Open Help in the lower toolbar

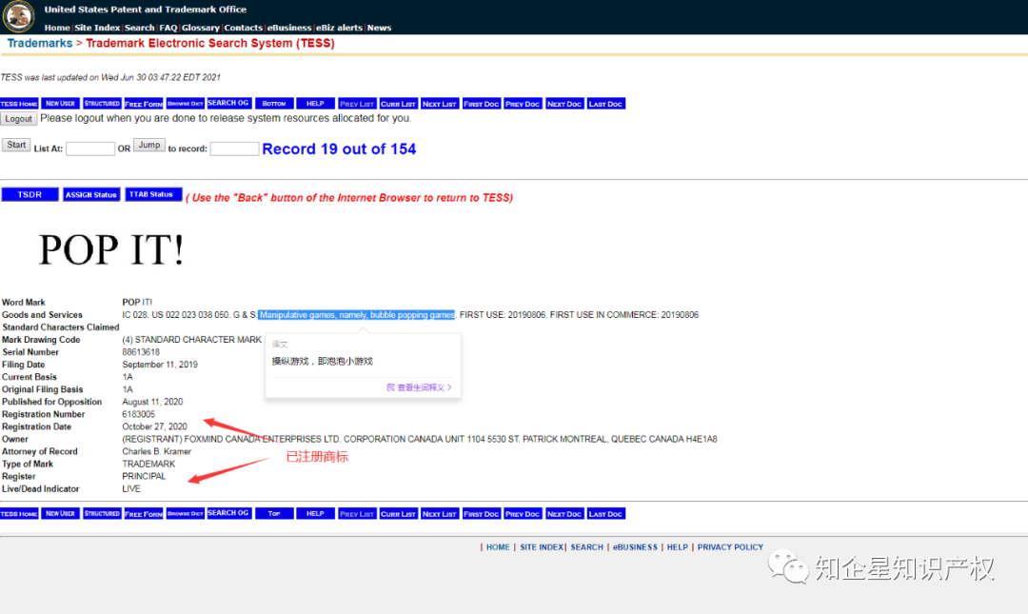click(315, 514)
